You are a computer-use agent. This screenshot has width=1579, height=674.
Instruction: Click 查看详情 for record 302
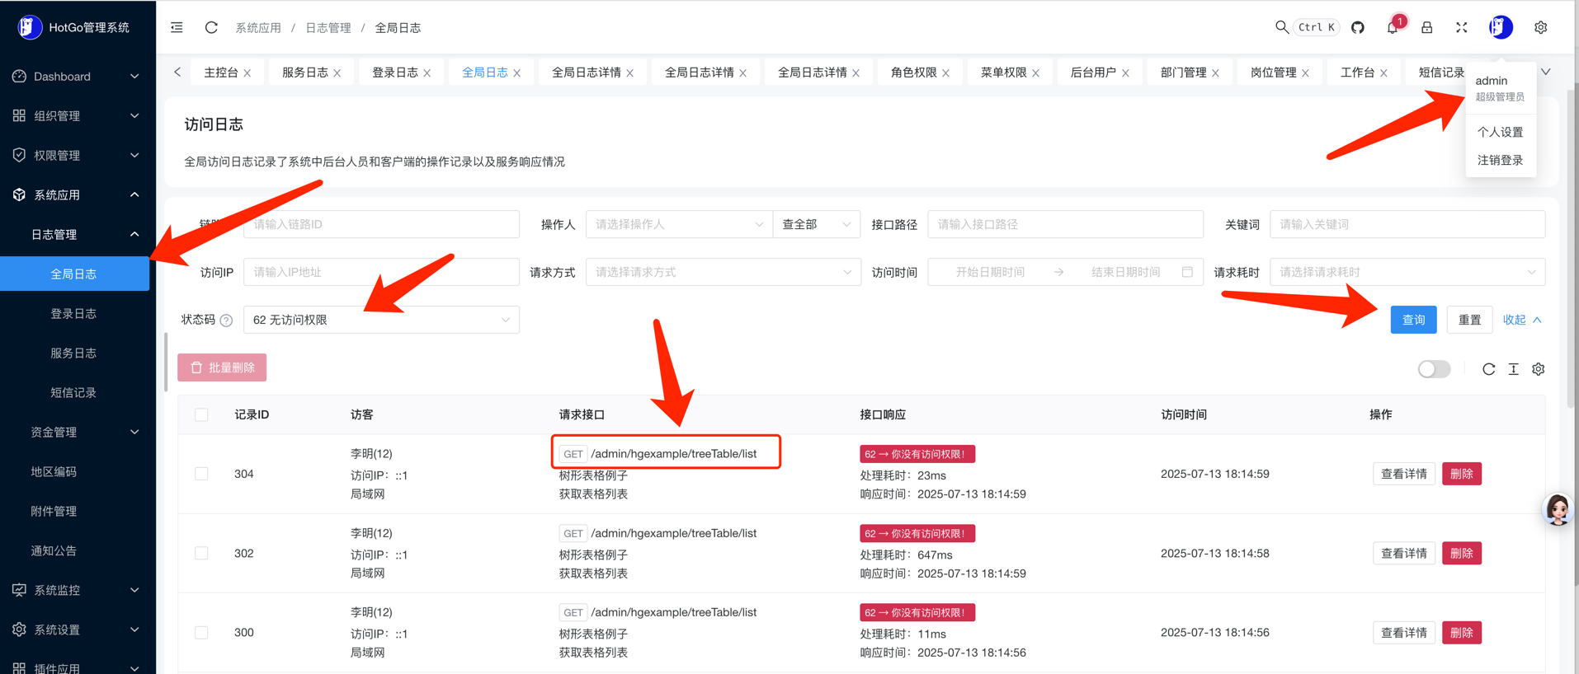(1403, 554)
